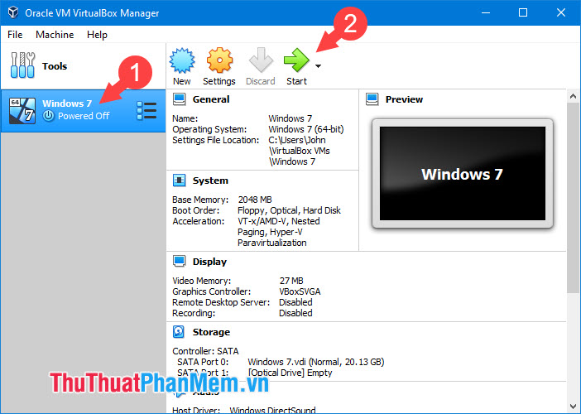Click the Controller: SATA text
The image size is (581, 414).
tap(205, 351)
